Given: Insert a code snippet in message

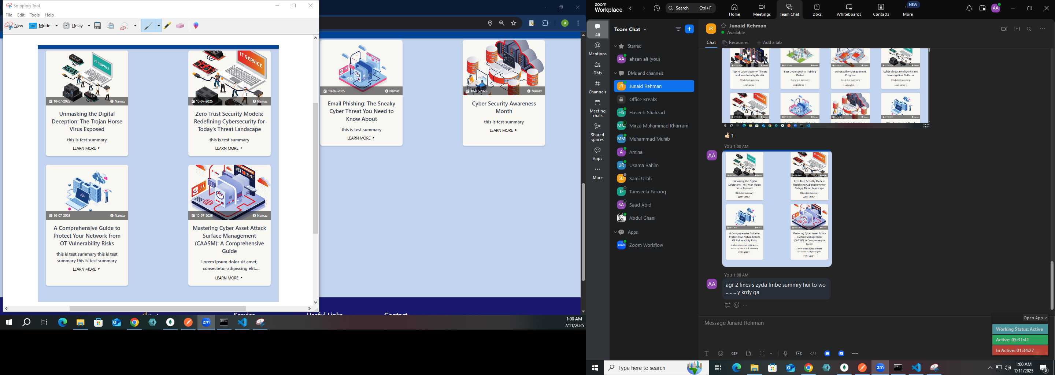Looking at the screenshot, I should point(813,353).
